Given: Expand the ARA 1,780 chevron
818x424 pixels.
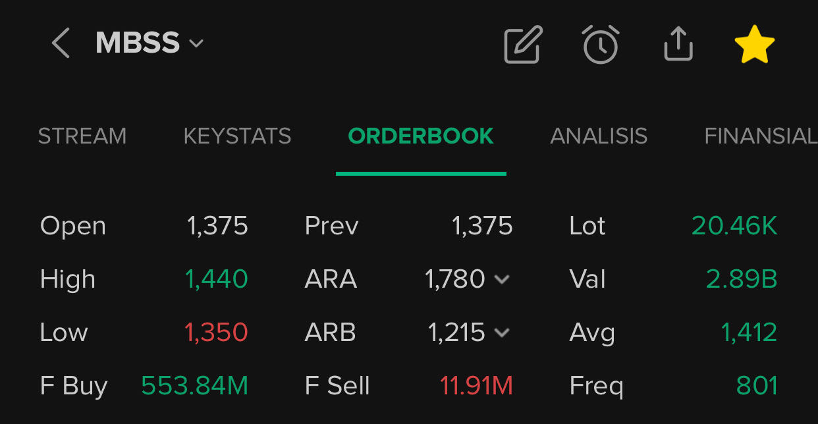Looking at the screenshot, I should (502, 279).
